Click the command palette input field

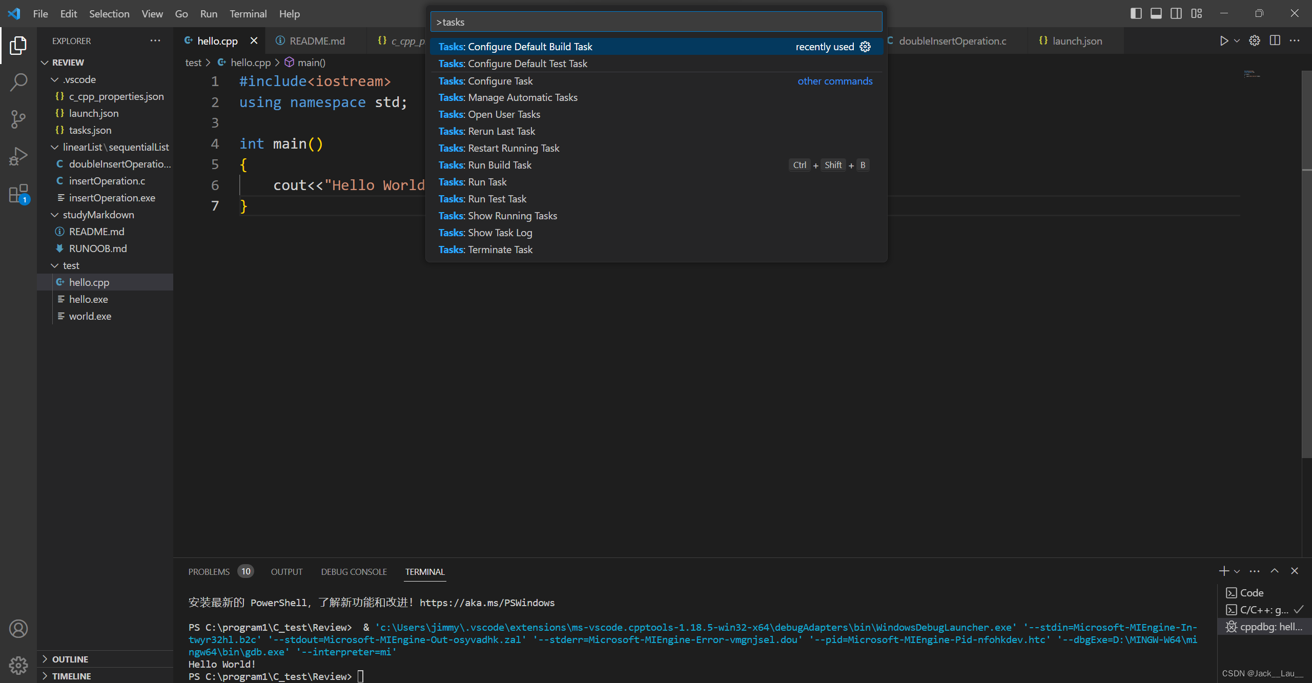click(656, 22)
